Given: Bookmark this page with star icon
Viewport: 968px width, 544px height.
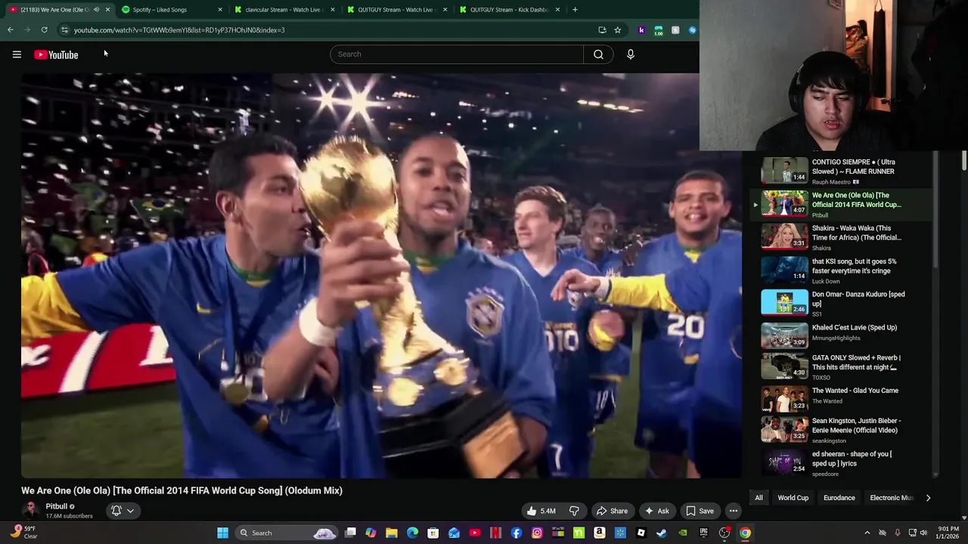Looking at the screenshot, I should click(618, 30).
